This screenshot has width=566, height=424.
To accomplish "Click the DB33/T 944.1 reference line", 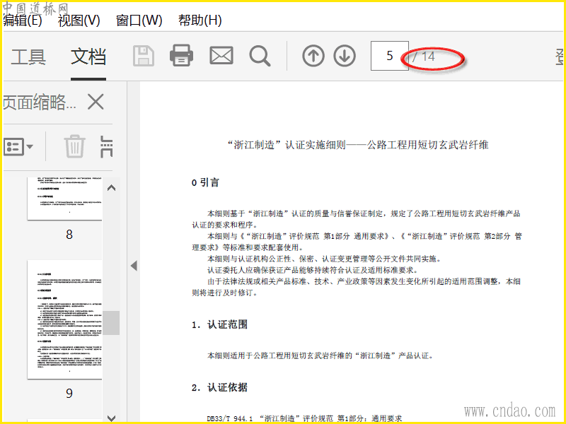I will 304,418.
